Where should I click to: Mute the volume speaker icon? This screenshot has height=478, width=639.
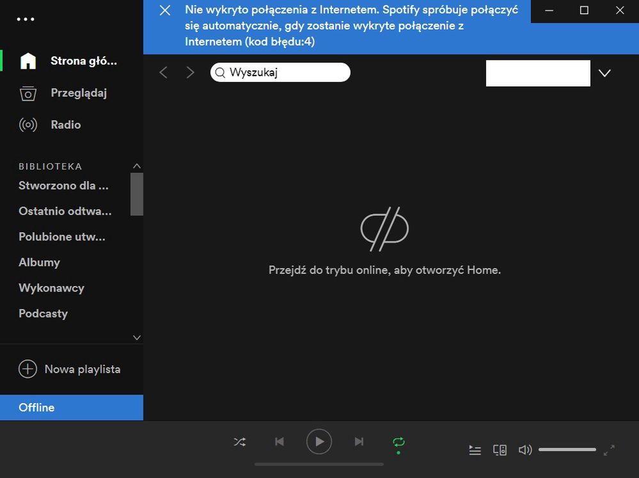coord(525,450)
